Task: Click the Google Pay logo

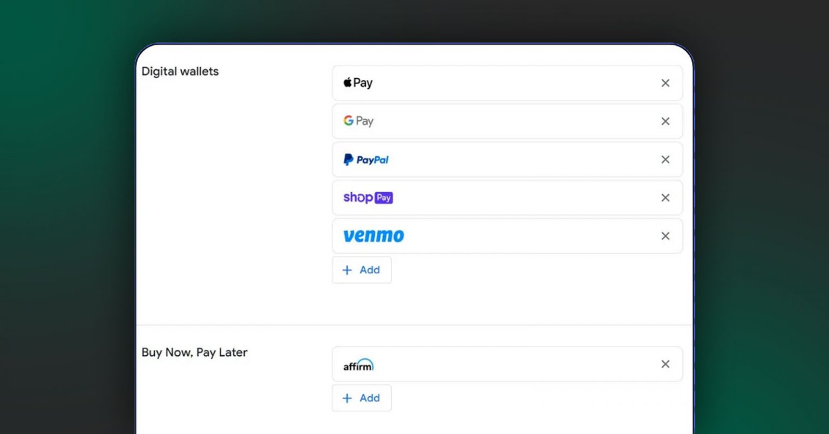Action: [358, 121]
